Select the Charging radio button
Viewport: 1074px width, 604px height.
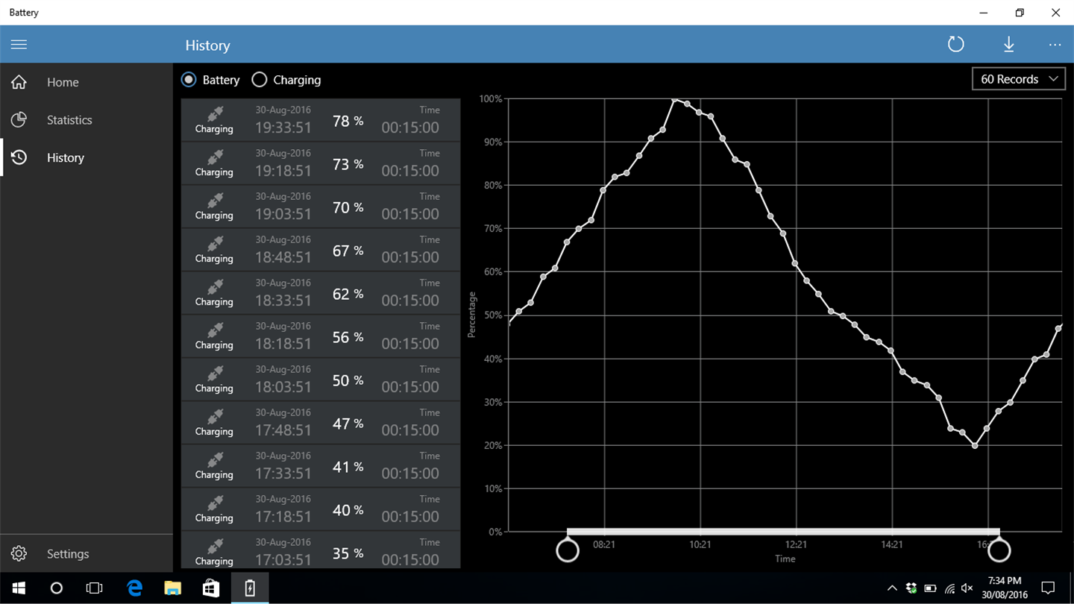[x=259, y=79]
